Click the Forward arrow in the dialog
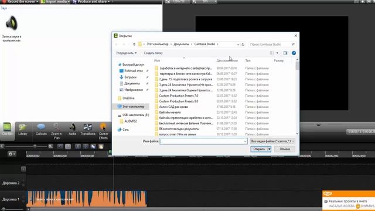 [124, 45]
